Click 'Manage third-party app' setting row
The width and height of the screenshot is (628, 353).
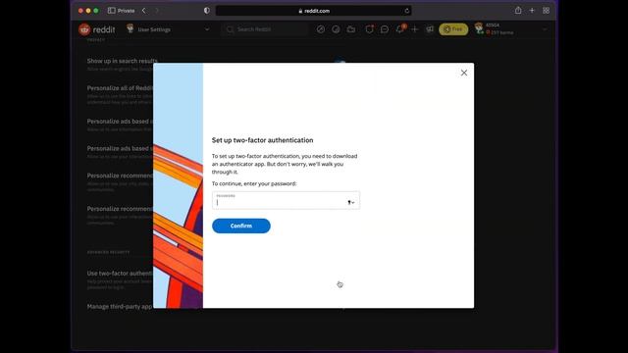pyautogui.click(x=120, y=307)
